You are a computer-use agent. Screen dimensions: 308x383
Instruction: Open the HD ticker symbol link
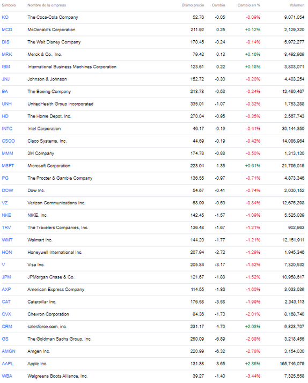point(5,116)
